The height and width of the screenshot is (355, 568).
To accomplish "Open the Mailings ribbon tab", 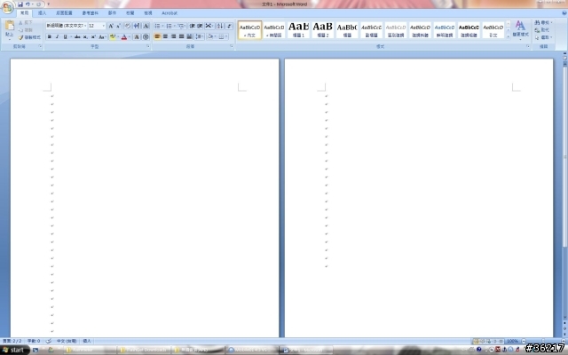I will tap(112, 13).
